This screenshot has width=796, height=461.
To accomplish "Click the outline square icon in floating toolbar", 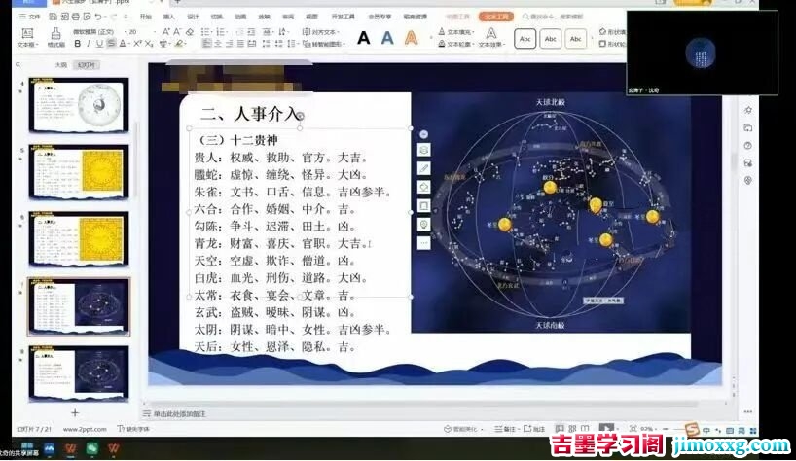I will (424, 206).
